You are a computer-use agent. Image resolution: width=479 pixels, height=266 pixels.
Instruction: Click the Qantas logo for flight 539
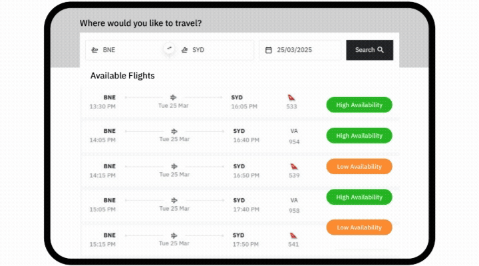click(294, 167)
